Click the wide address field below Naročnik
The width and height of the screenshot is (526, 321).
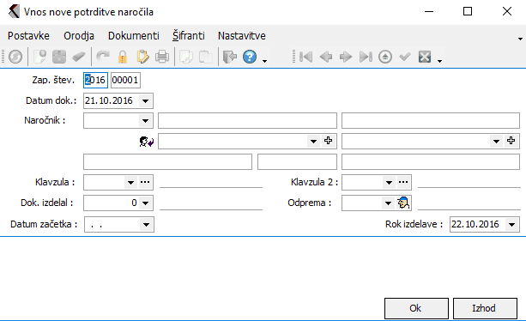[x=167, y=162]
